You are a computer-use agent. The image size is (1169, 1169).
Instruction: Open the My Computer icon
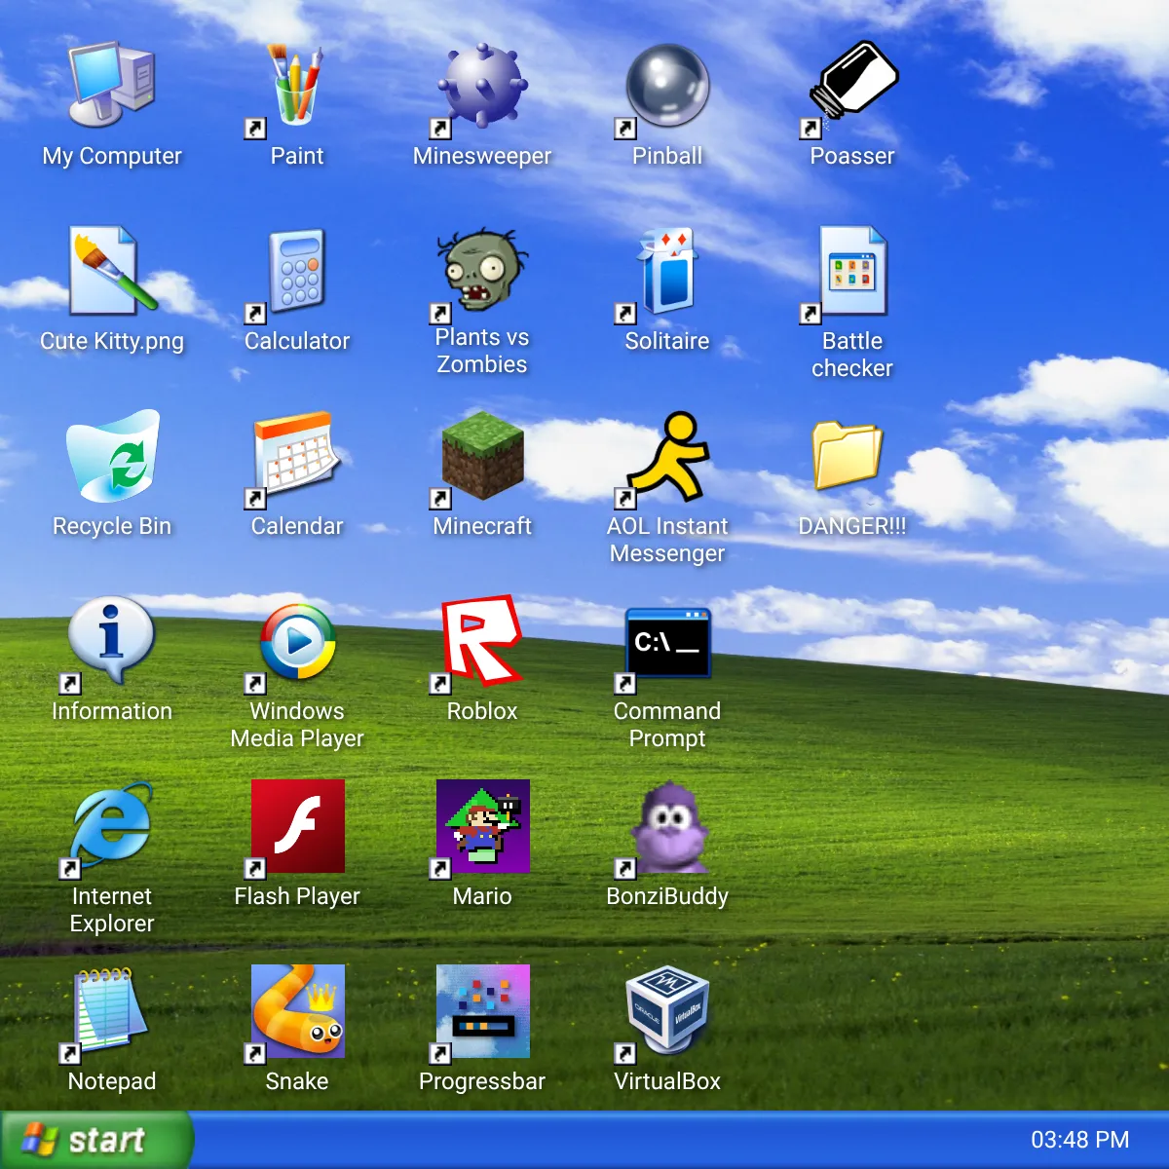pyautogui.click(x=112, y=86)
